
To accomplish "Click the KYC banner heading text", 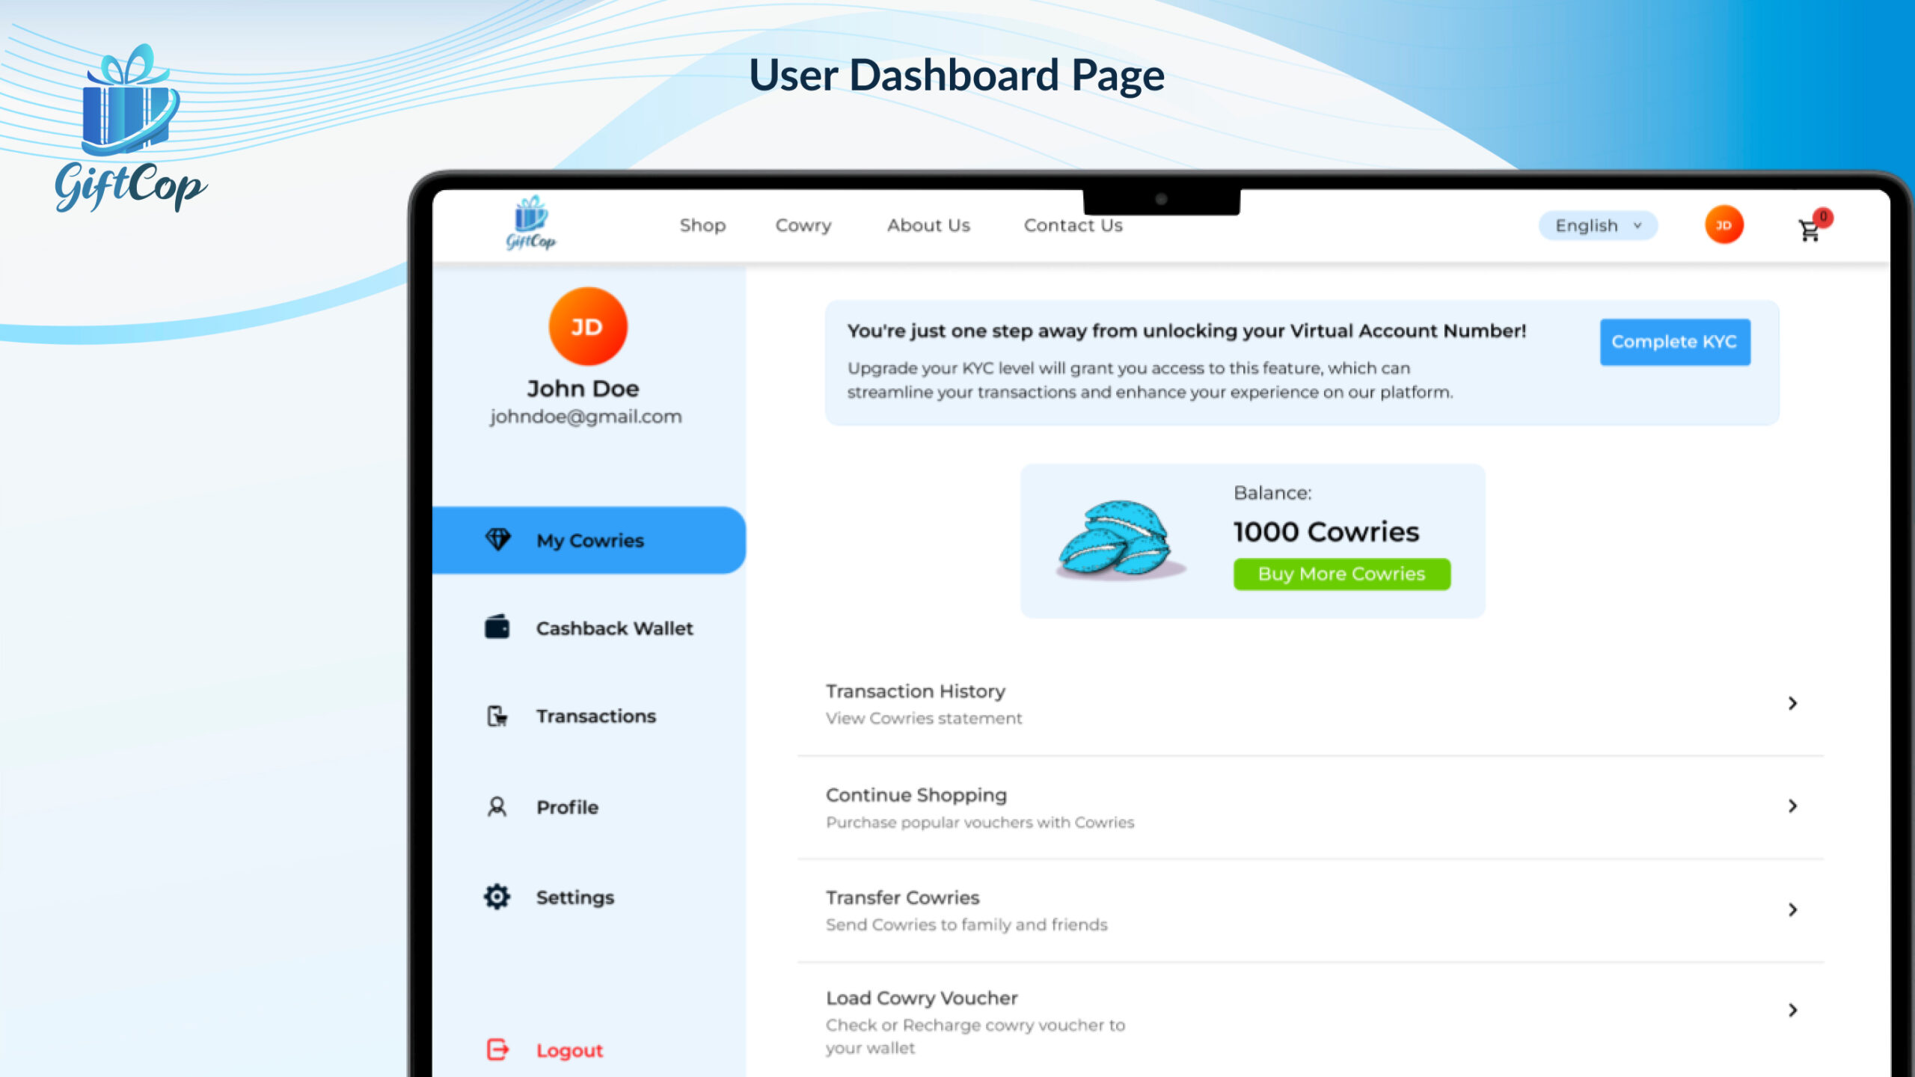I will tap(1186, 331).
